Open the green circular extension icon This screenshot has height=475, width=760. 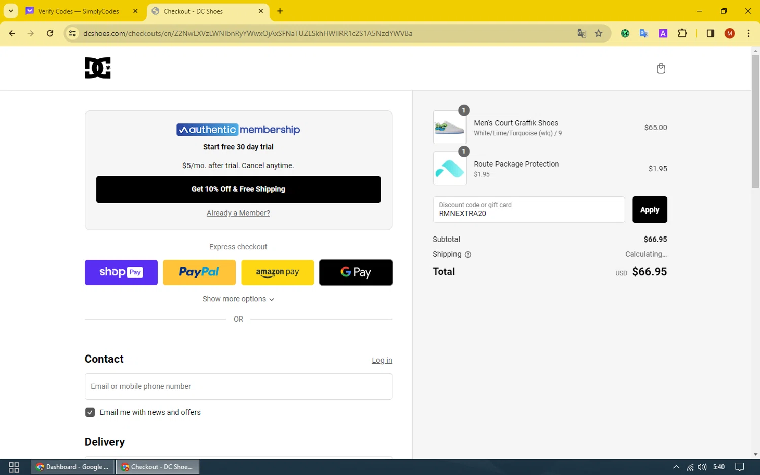point(625,33)
